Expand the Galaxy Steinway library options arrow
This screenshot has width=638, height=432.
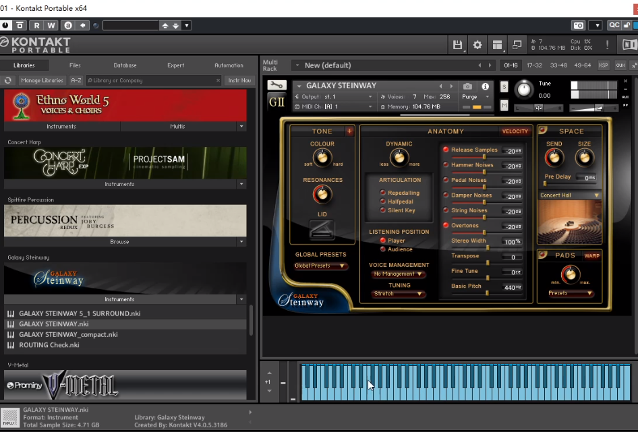click(241, 299)
